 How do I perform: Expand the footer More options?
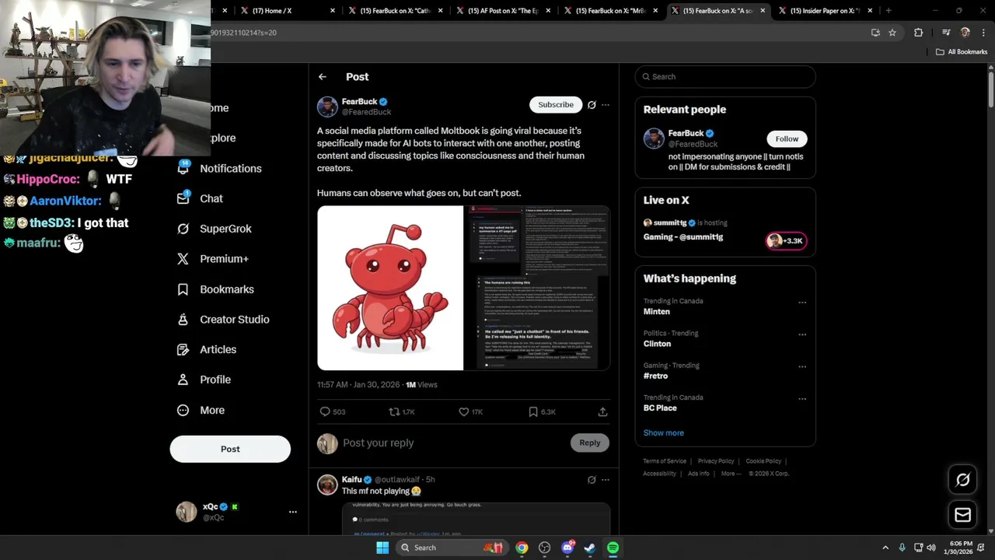coord(731,474)
